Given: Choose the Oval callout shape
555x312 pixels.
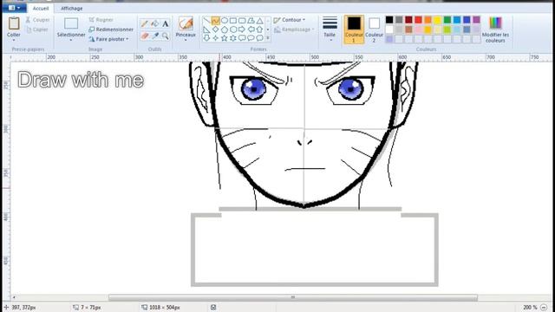Looking at the screenshot, I should [x=251, y=38].
